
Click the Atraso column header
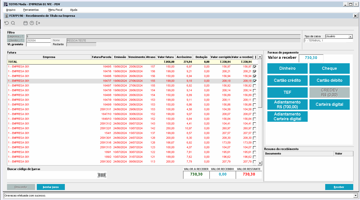pos(151,57)
